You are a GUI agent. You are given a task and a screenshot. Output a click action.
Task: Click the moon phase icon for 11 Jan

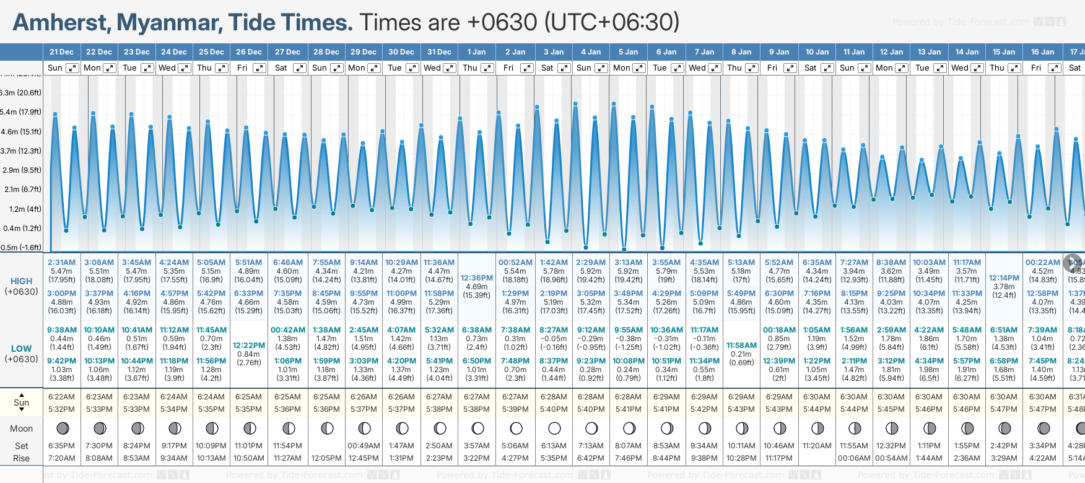point(854,428)
